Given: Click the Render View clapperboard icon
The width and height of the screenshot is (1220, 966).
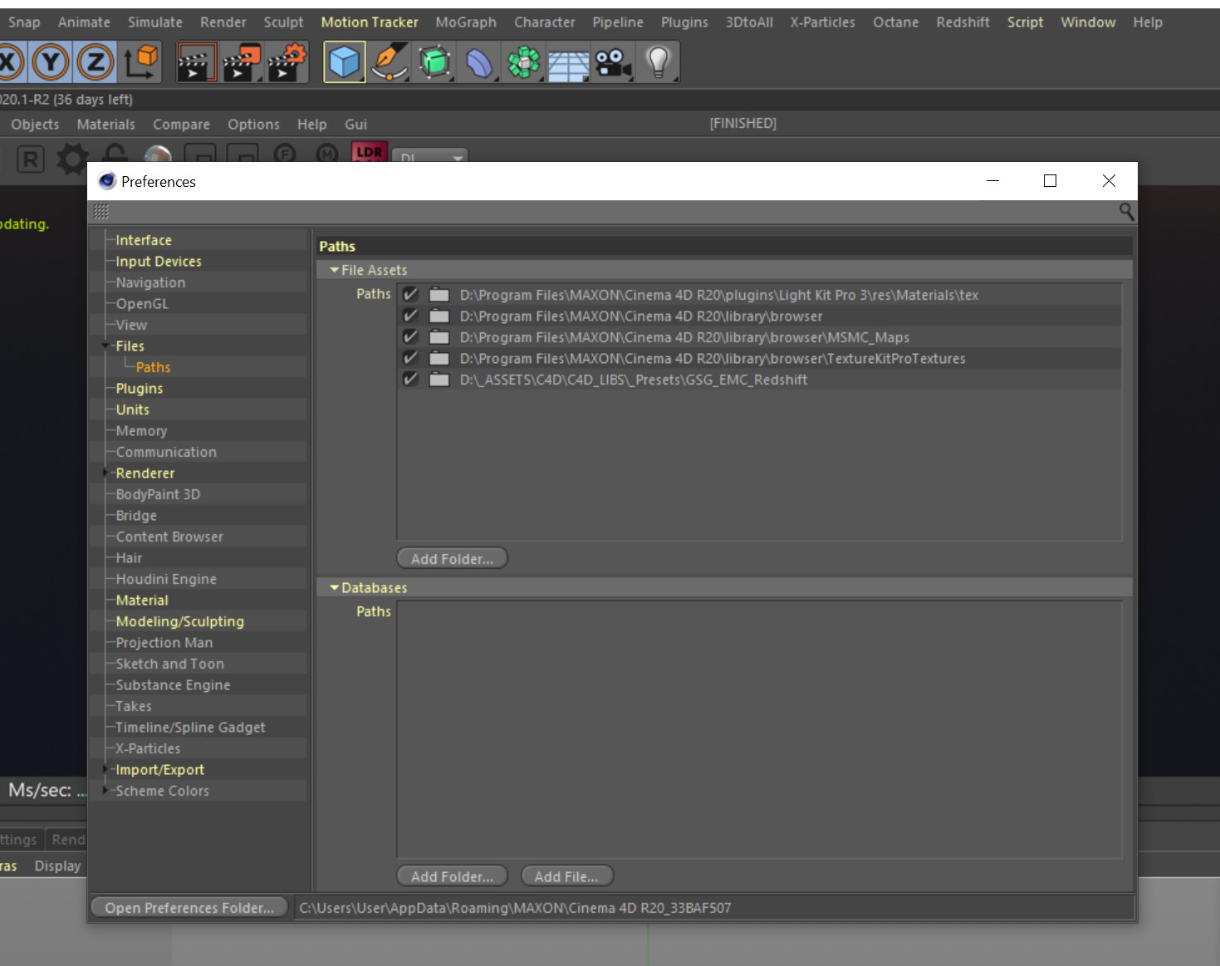Looking at the screenshot, I should click(x=197, y=62).
